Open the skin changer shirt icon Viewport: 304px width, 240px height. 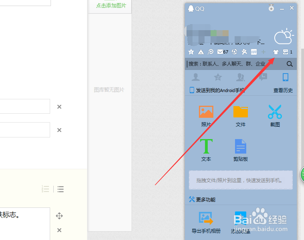click(276, 52)
